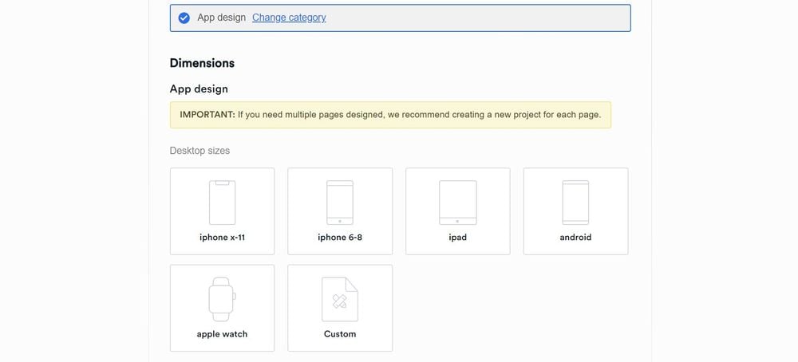Click the selected App design category bar
Image resolution: width=798 pixels, height=362 pixels.
click(401, 18)
